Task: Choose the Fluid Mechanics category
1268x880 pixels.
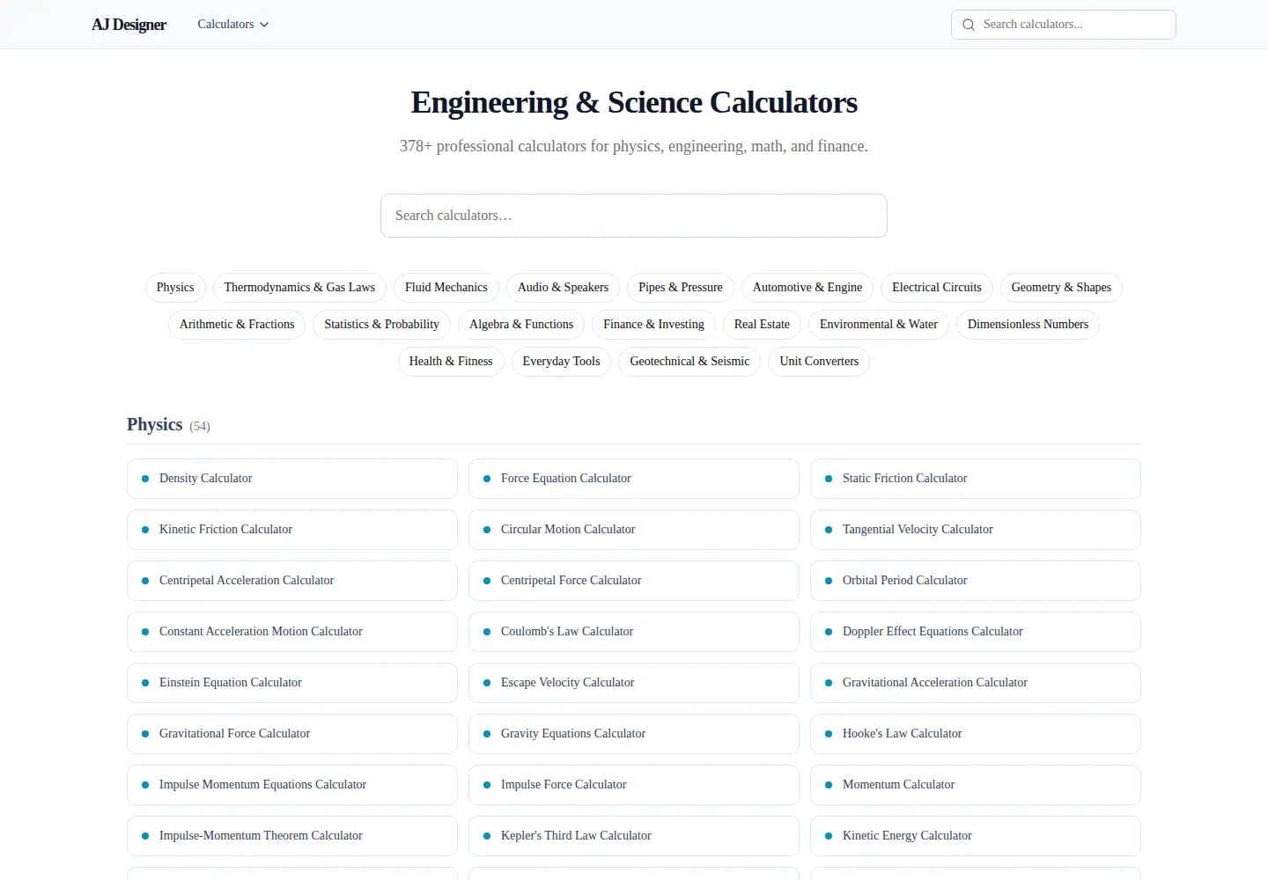Action: coord(446,288)
